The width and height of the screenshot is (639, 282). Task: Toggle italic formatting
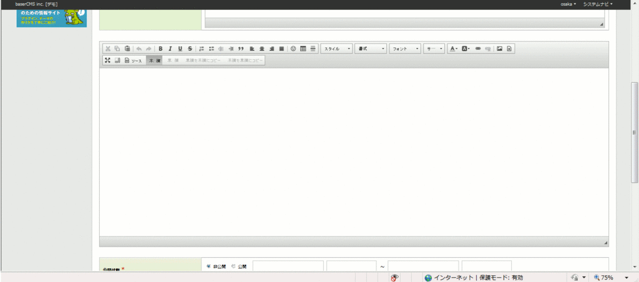pos(170,49)
